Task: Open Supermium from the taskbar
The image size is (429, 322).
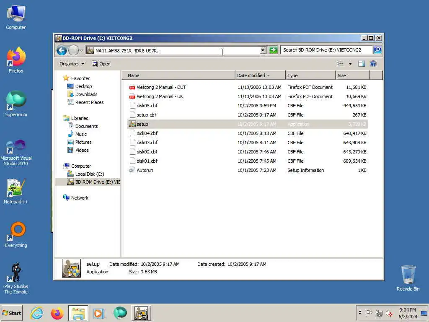Action: point(120,313)
